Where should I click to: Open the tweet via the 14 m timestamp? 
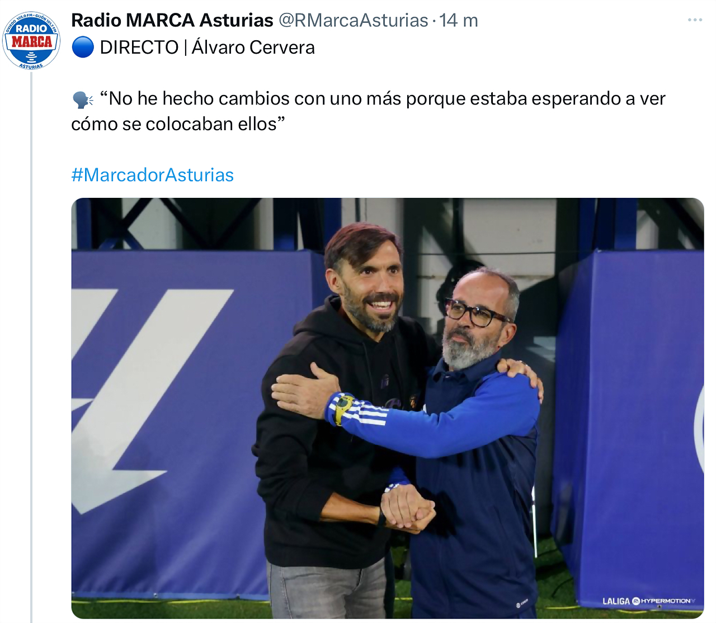coord(459,20)
